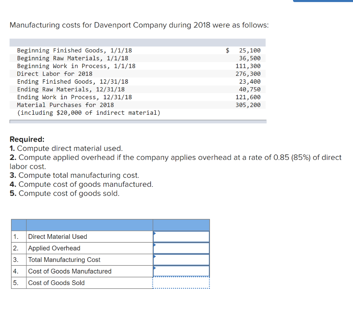
Task: Click the value 305,200 for Material Purchases
Action: coord(248,105)
